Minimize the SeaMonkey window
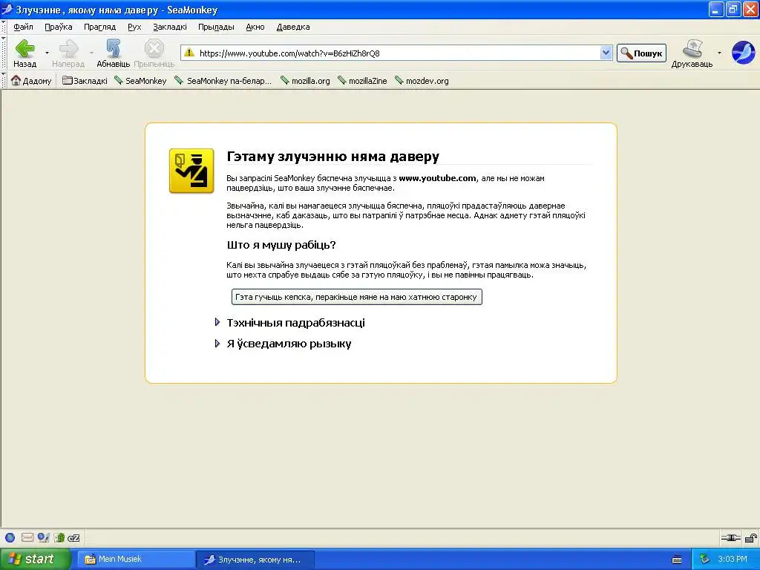The width and height of the screenshot is (760, 570). coord(716,9)
